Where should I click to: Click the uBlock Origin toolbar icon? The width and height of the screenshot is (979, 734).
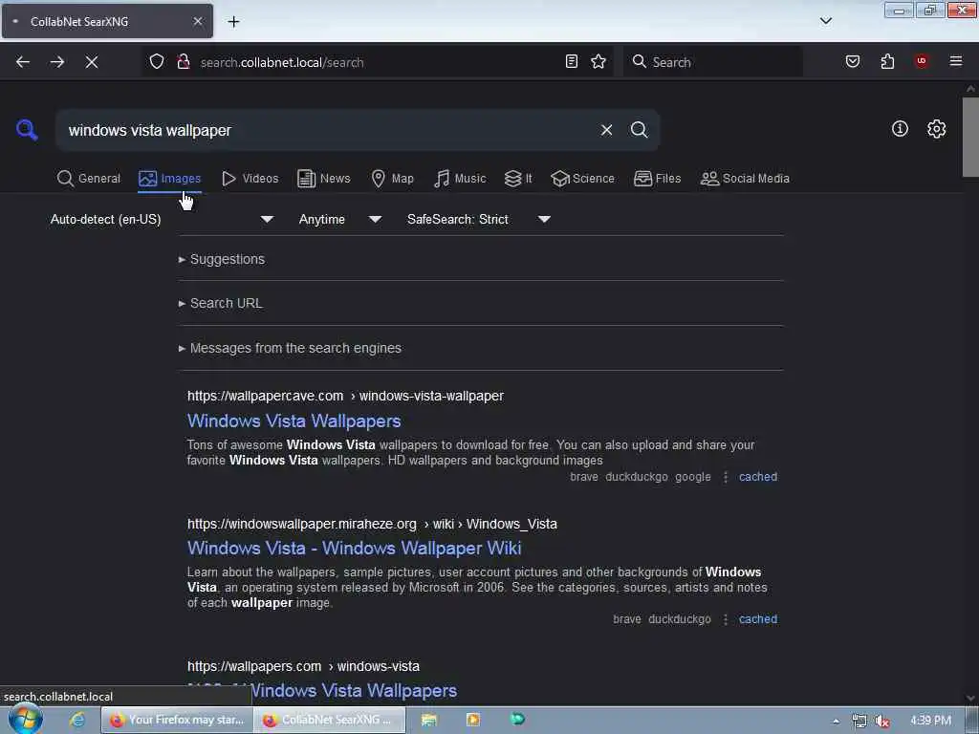point(922,61)
